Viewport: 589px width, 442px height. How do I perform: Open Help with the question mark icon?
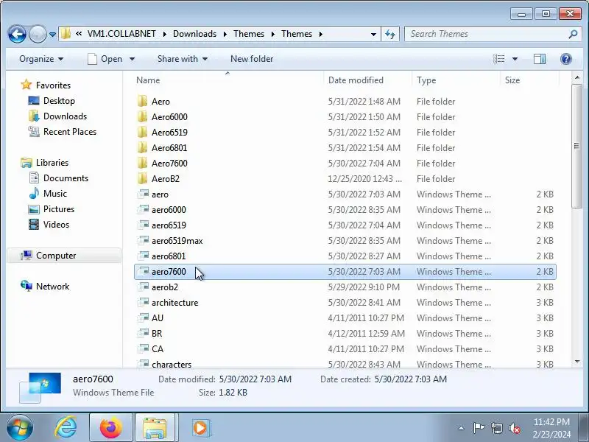pyautogui.click(x=565, y=59)
